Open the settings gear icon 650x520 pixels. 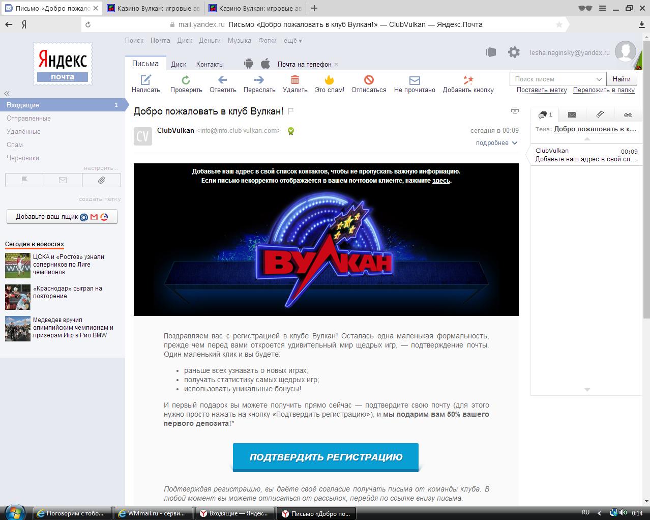[514, 52]
